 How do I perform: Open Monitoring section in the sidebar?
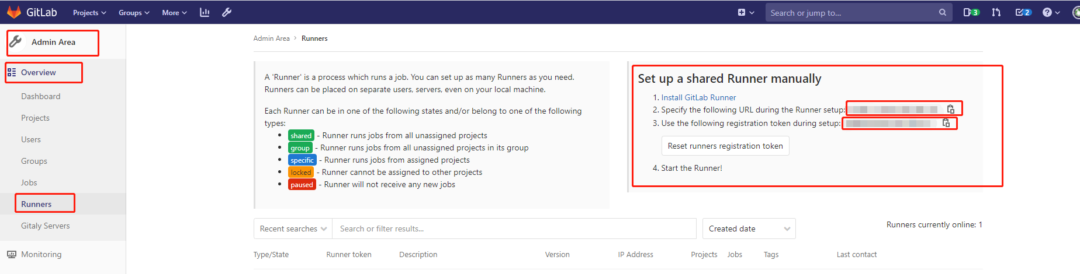pos(41,254)
